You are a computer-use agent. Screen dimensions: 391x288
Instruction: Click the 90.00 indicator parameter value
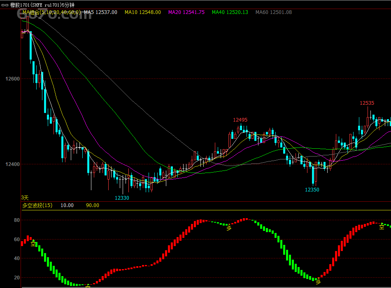(x=93, y=205)
